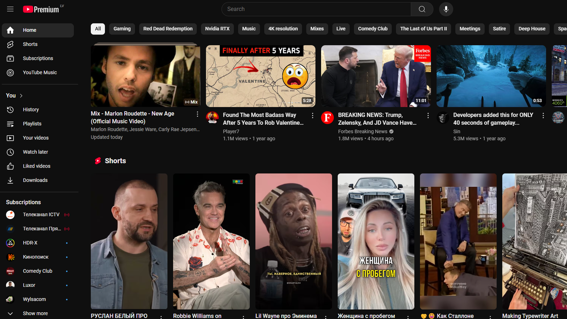Play the ЖЕНЩИНА С ПРОБЕГОМ short
Image resolution: width=567 pixels, height=319 pixels.
(376, 241)
